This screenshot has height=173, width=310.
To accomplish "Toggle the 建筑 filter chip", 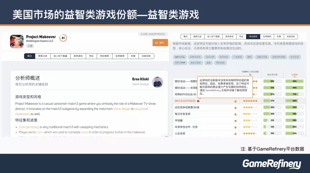I will click(249, 57).
